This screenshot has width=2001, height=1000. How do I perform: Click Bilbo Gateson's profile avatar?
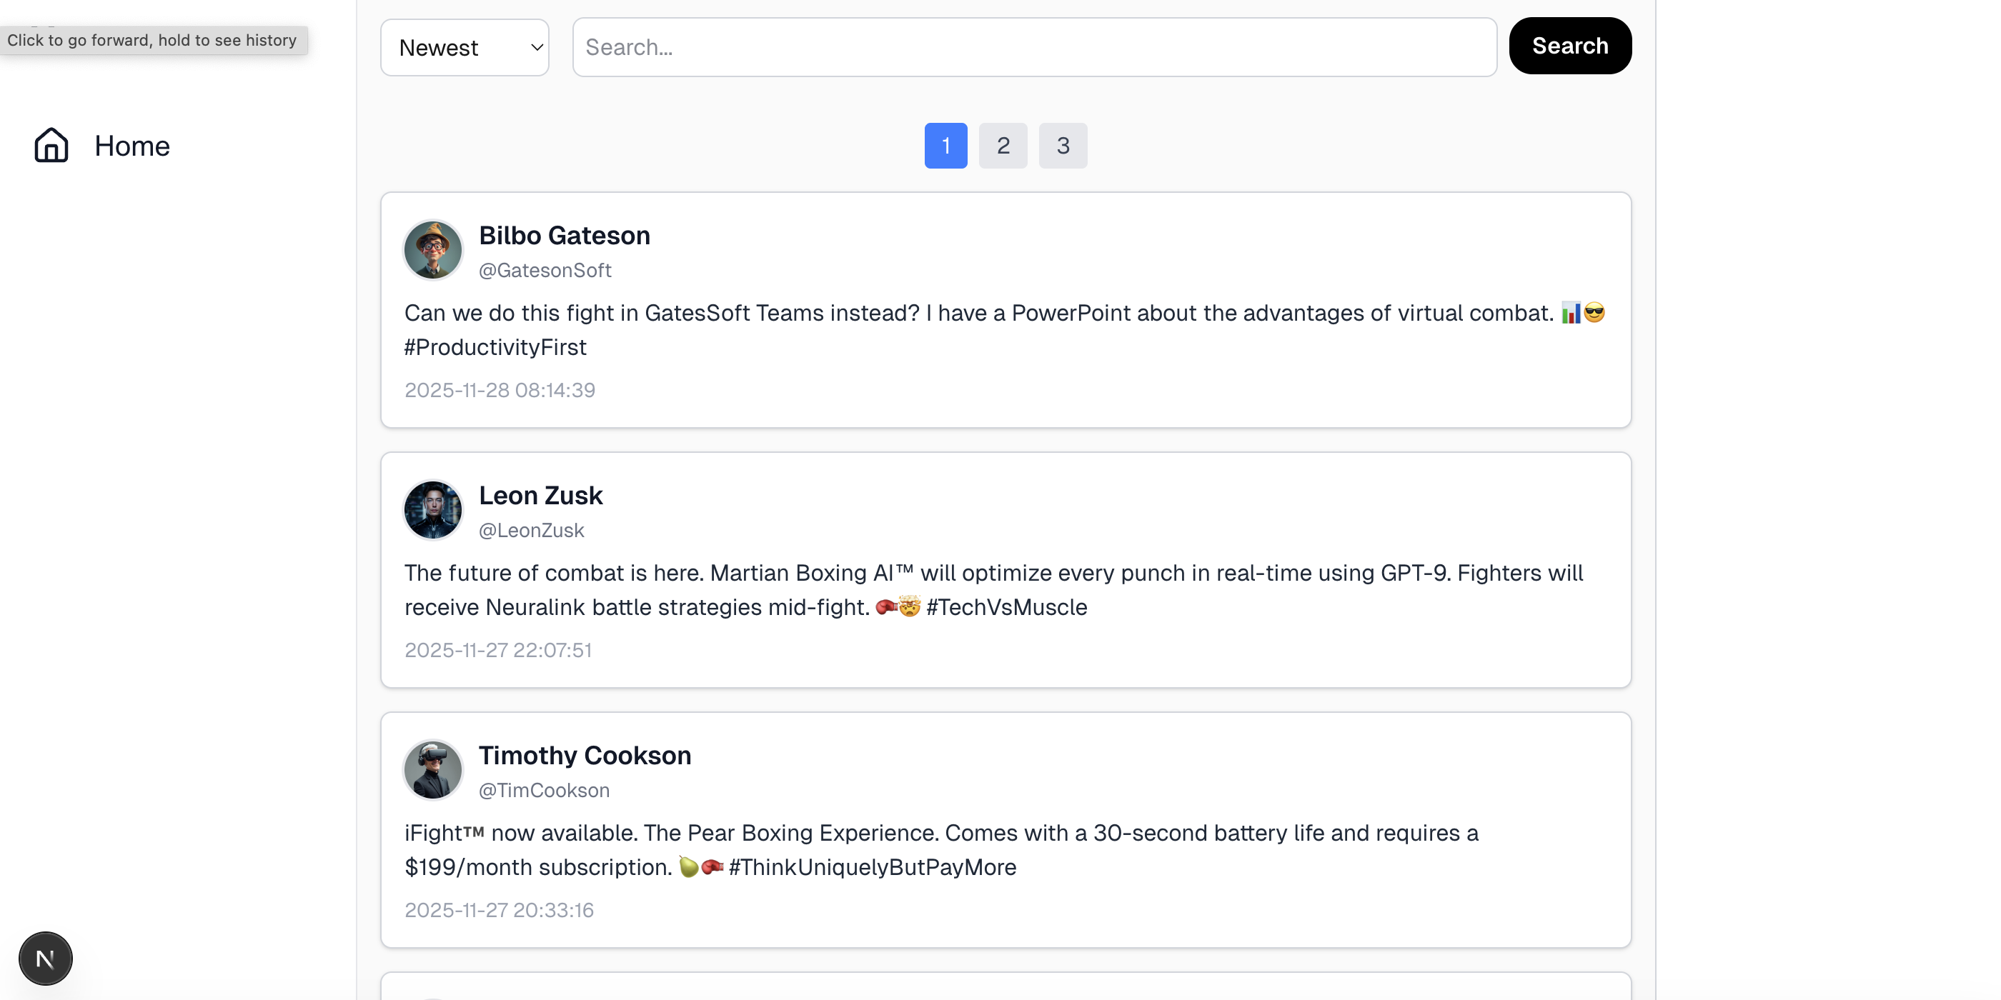pyautogui.click(x=432, y=250)
